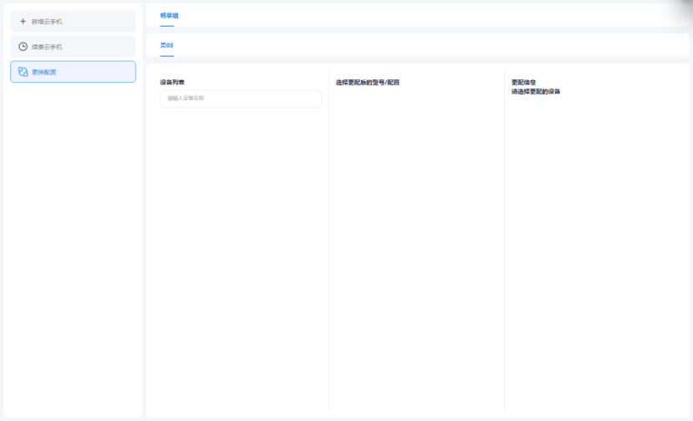Click the empty model/configuration column area
Viewport: 693px width, 421px height.
(x=416, y=251)
